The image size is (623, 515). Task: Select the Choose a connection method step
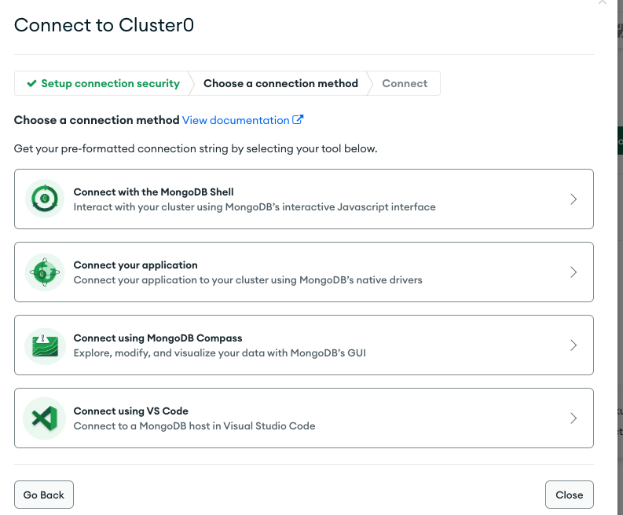[280, 83]
